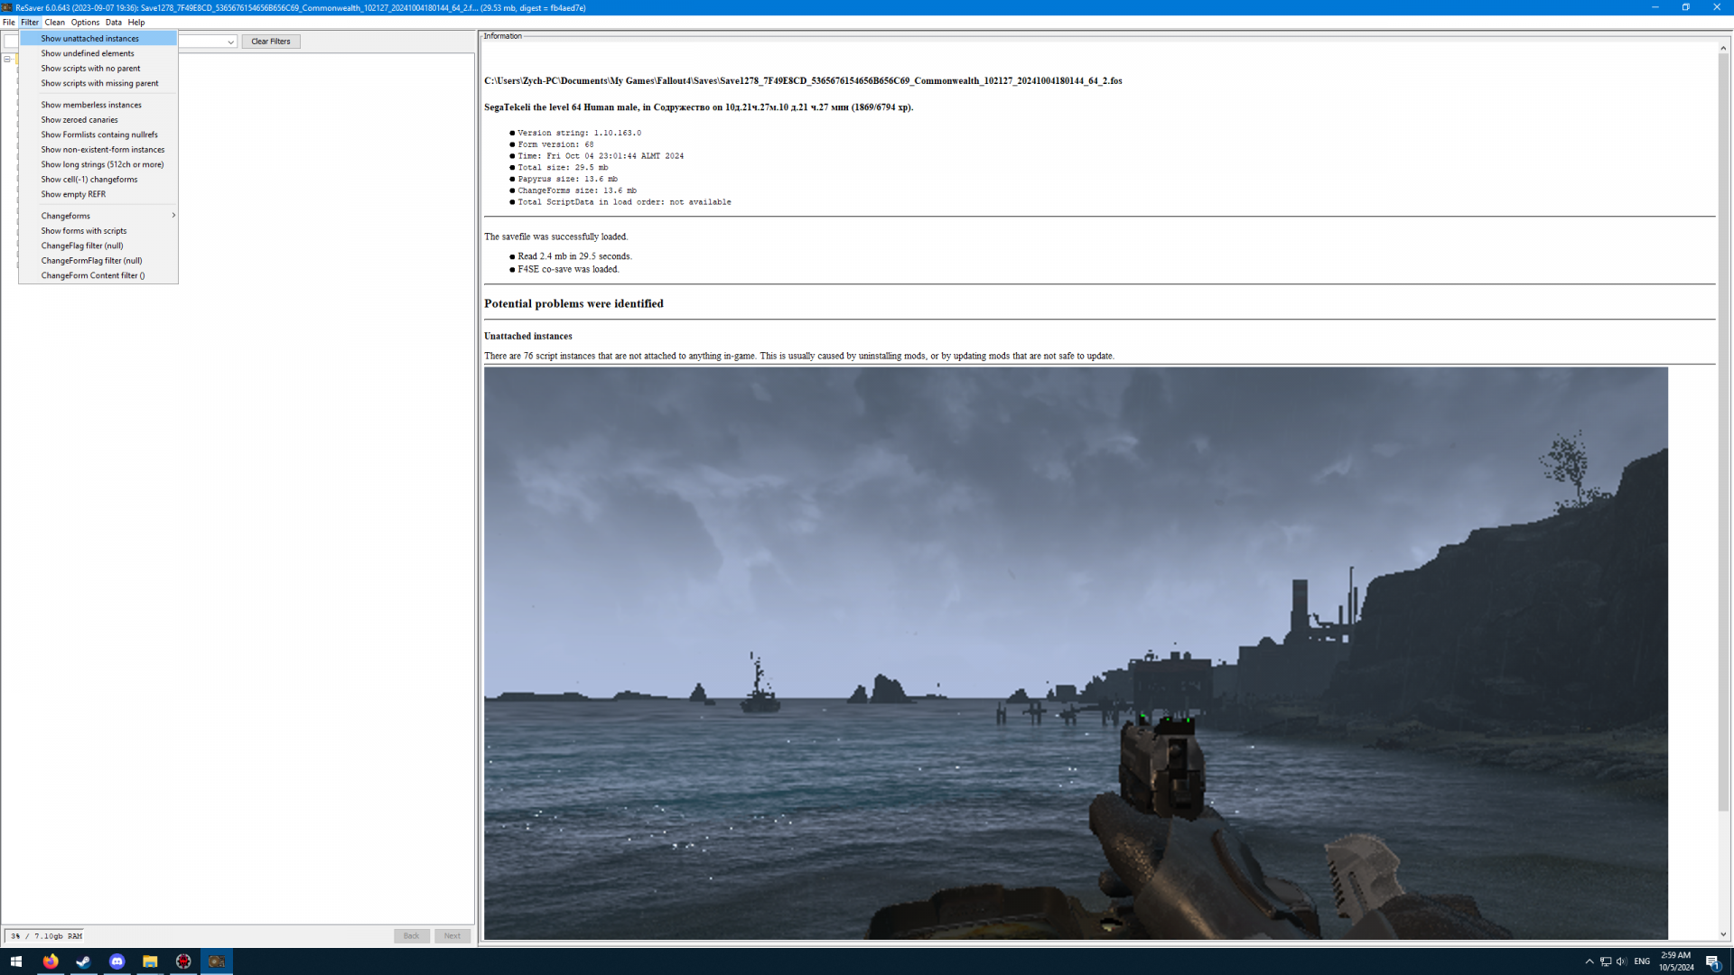Viewport: 1734px width, 975px height.
Task: Click the Vortex gear taskbar icon
Action: click(183, 961)
